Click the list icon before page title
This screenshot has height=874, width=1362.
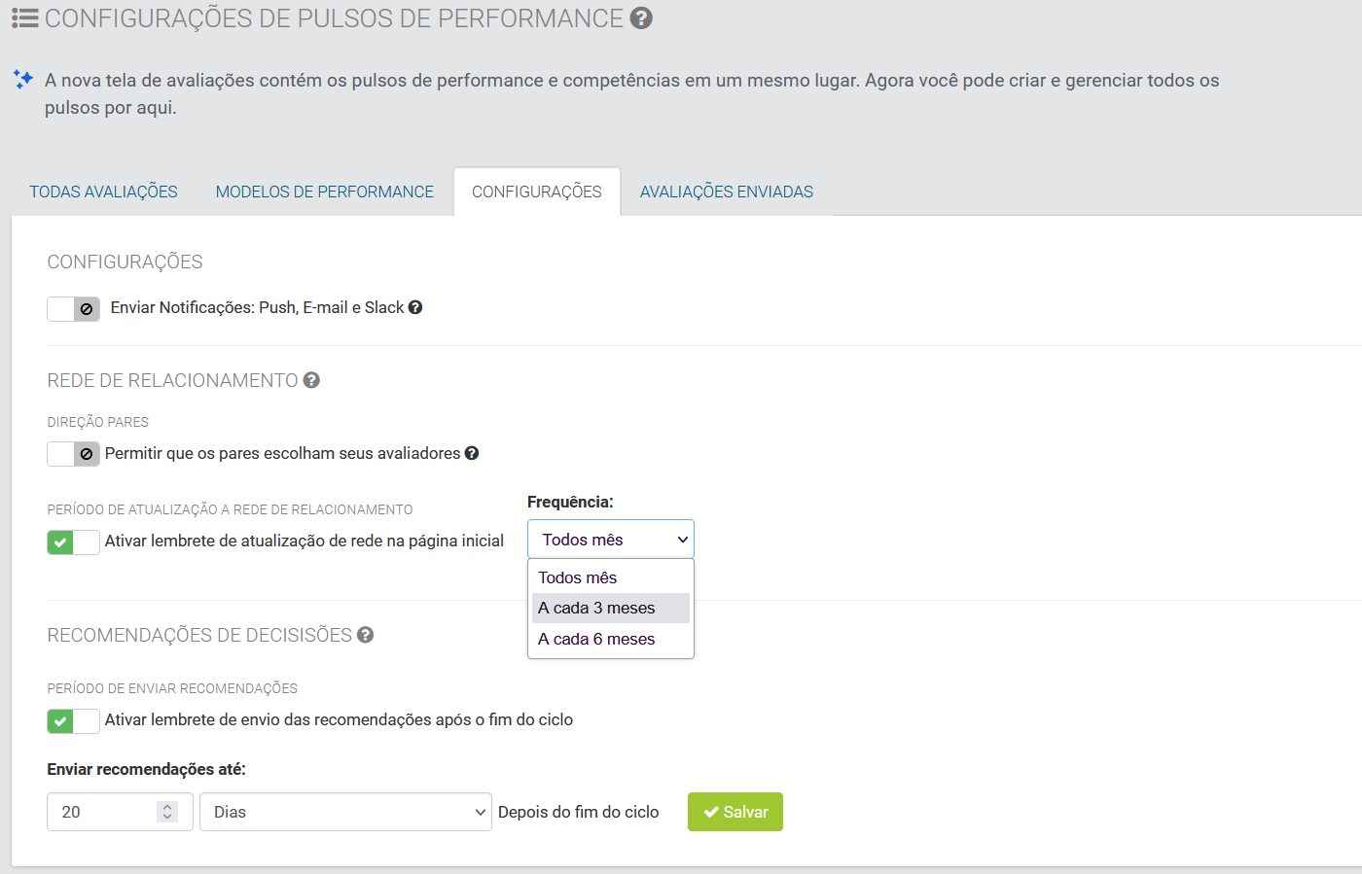24,18
